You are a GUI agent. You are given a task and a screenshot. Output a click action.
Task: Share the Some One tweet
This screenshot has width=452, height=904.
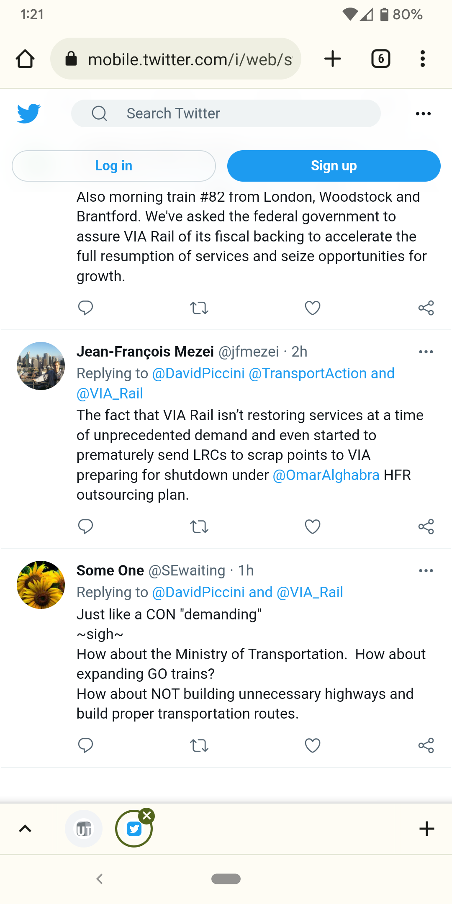point(426,745)
